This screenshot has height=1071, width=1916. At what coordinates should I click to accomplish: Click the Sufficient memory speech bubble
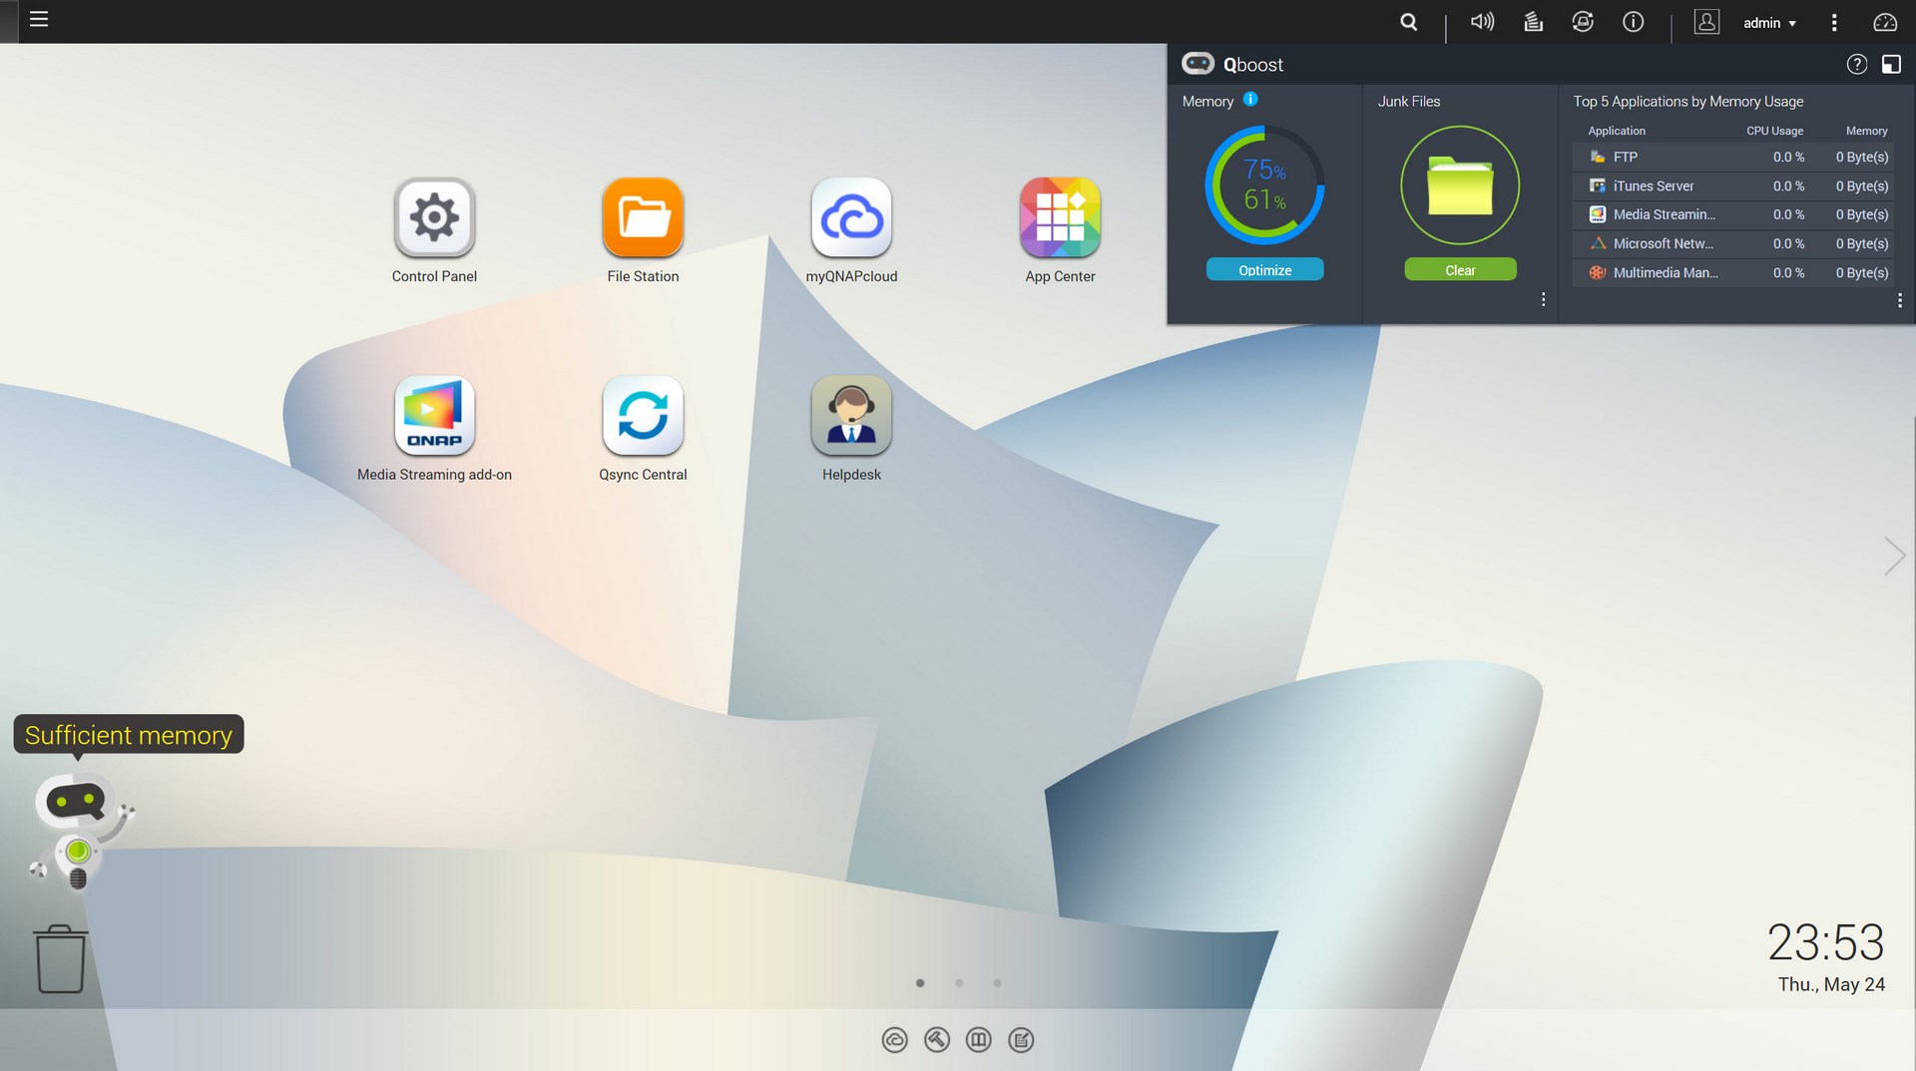(x=129, y=735)
